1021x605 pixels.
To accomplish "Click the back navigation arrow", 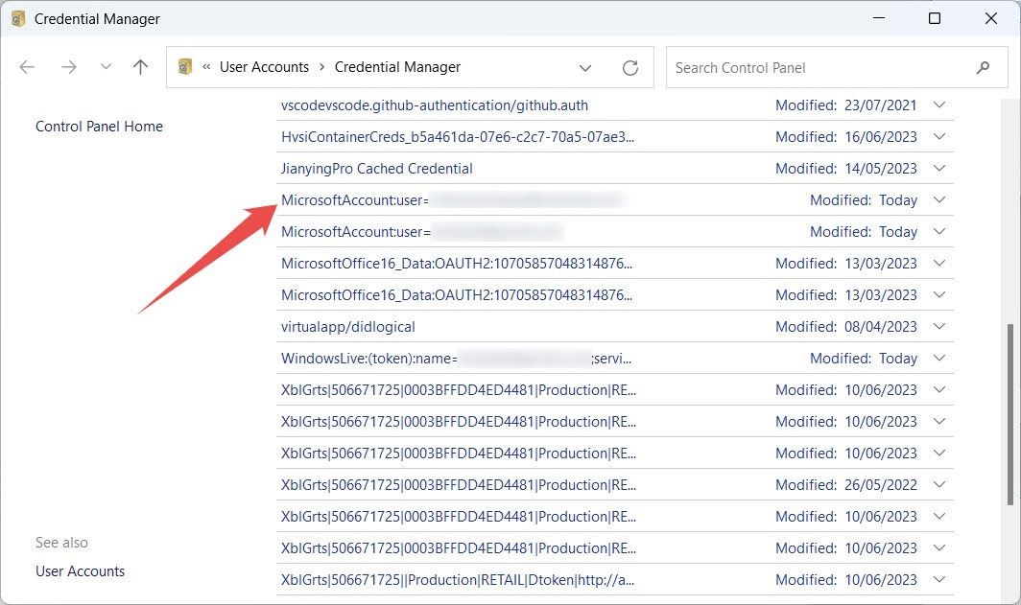I will [26, 67].
